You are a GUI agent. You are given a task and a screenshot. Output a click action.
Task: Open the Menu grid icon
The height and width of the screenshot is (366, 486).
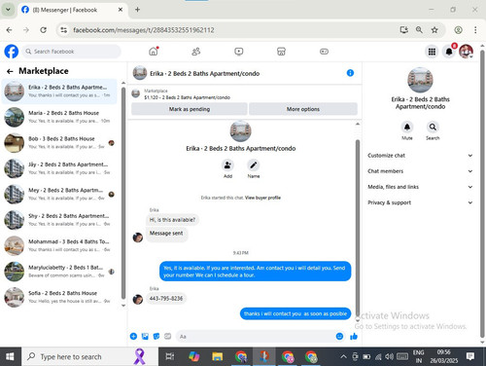point(432,52)
